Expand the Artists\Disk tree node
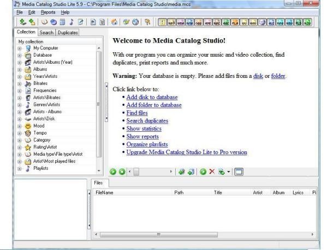 tap(20, 119)
